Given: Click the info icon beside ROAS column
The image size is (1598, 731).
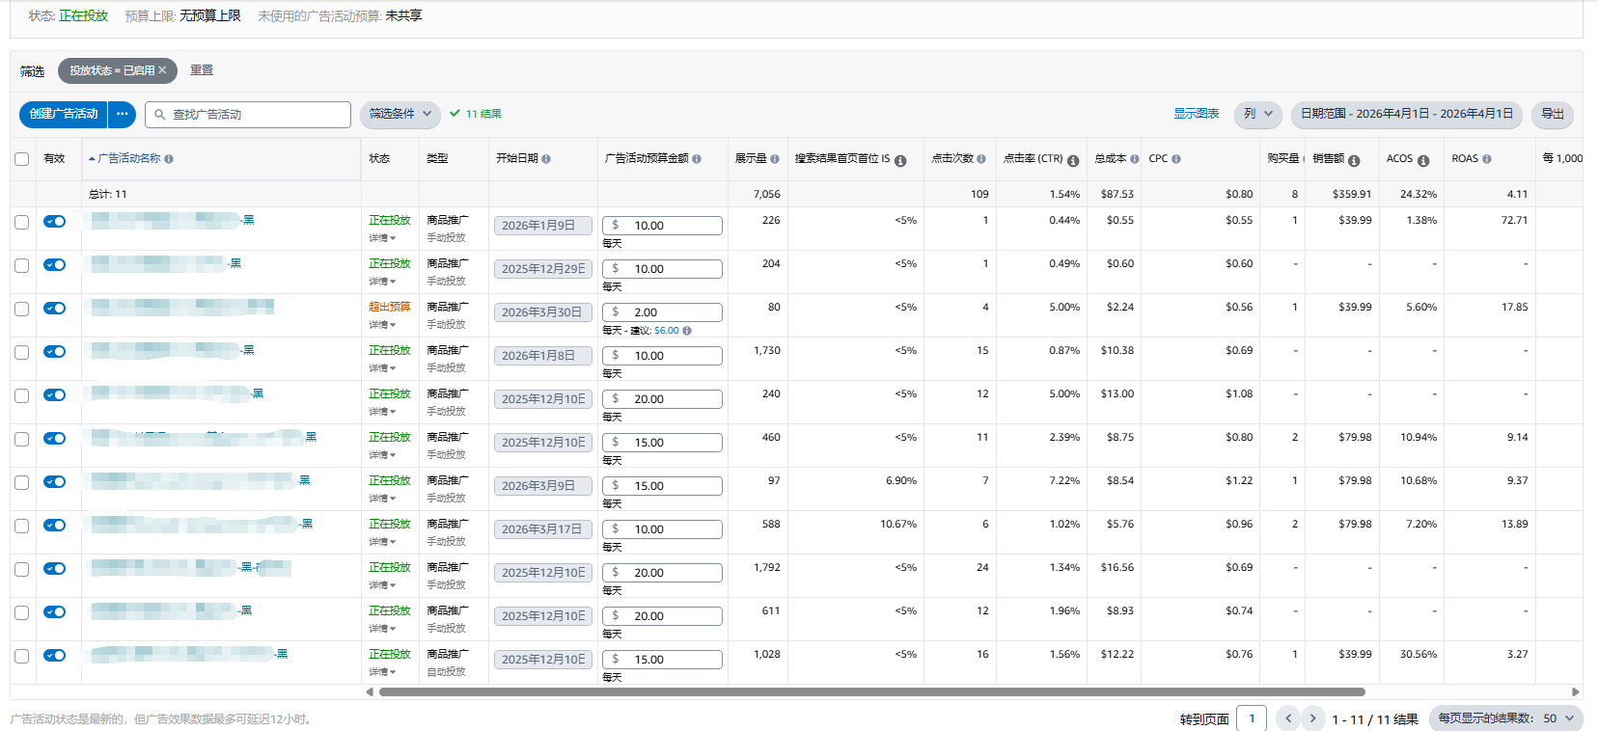Looking at the screenshot, I should point(1486,159).
